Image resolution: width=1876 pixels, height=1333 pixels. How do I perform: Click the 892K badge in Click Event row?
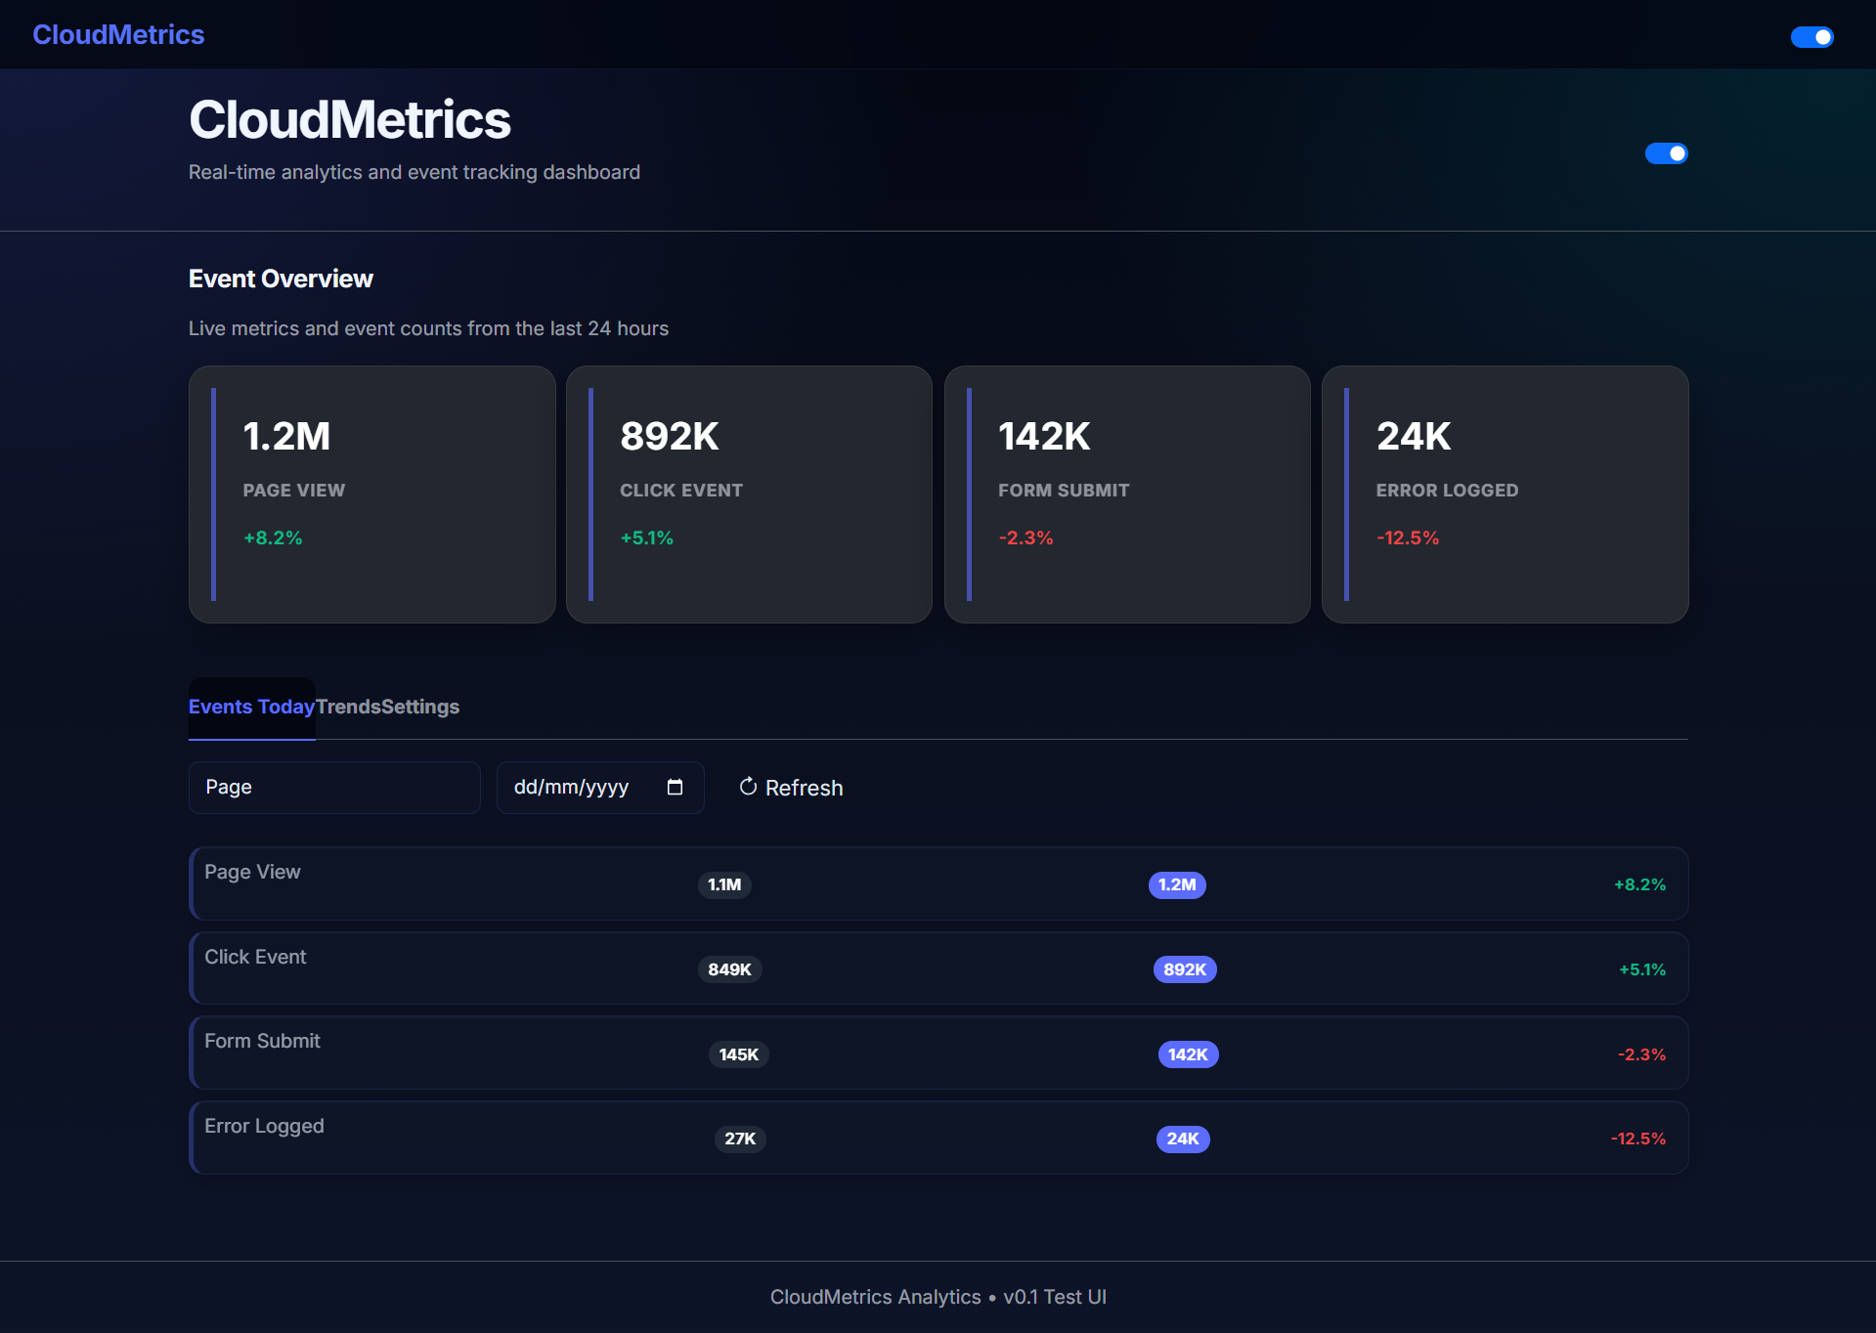click(x=1185, y=969)
